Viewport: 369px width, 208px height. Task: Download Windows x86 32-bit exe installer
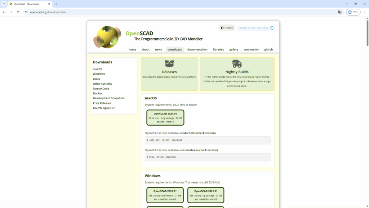click(x=165, y=195)
